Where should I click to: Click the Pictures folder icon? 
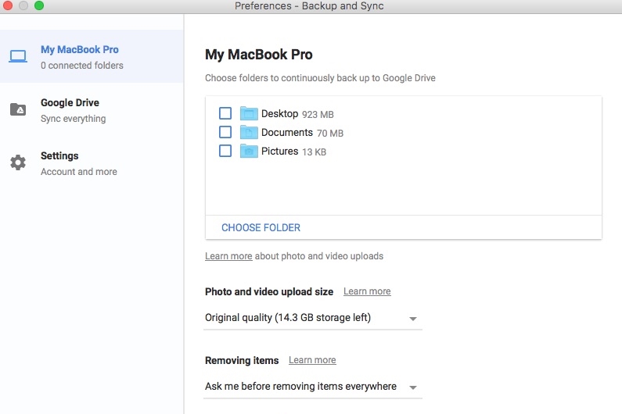tap(249, 151)
